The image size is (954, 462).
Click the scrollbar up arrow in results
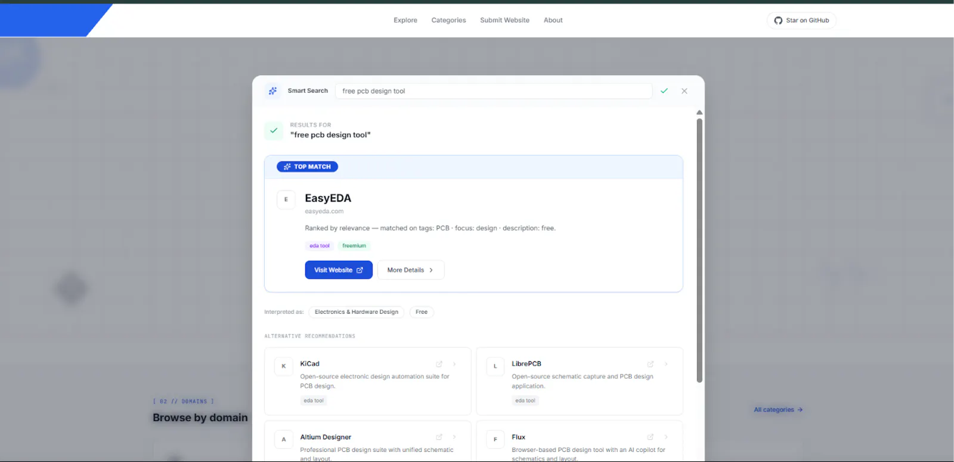(x=699, y=113)
